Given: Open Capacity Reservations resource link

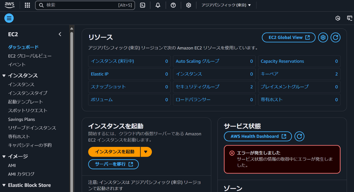Looking at the screenshot, I should click(282, 61).
